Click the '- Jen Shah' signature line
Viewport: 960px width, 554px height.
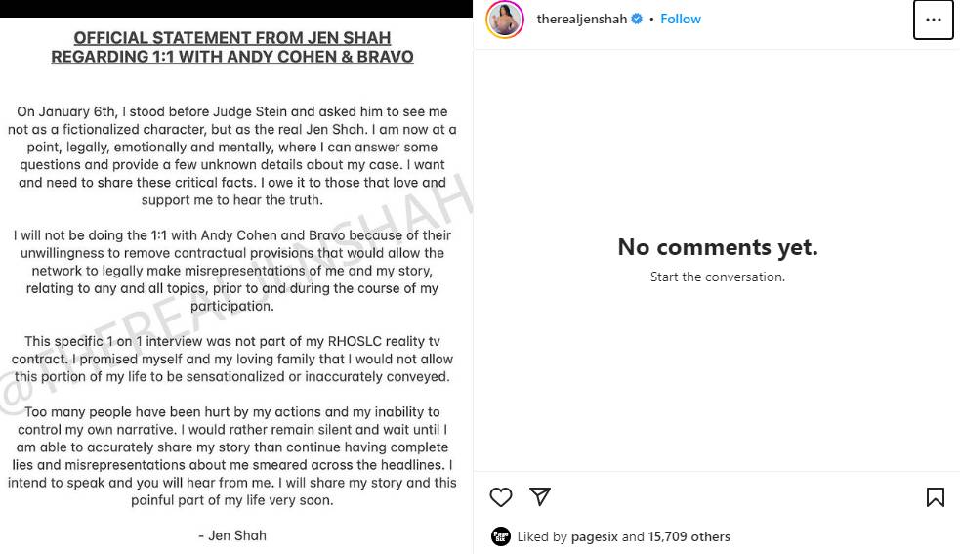(232, 535)
